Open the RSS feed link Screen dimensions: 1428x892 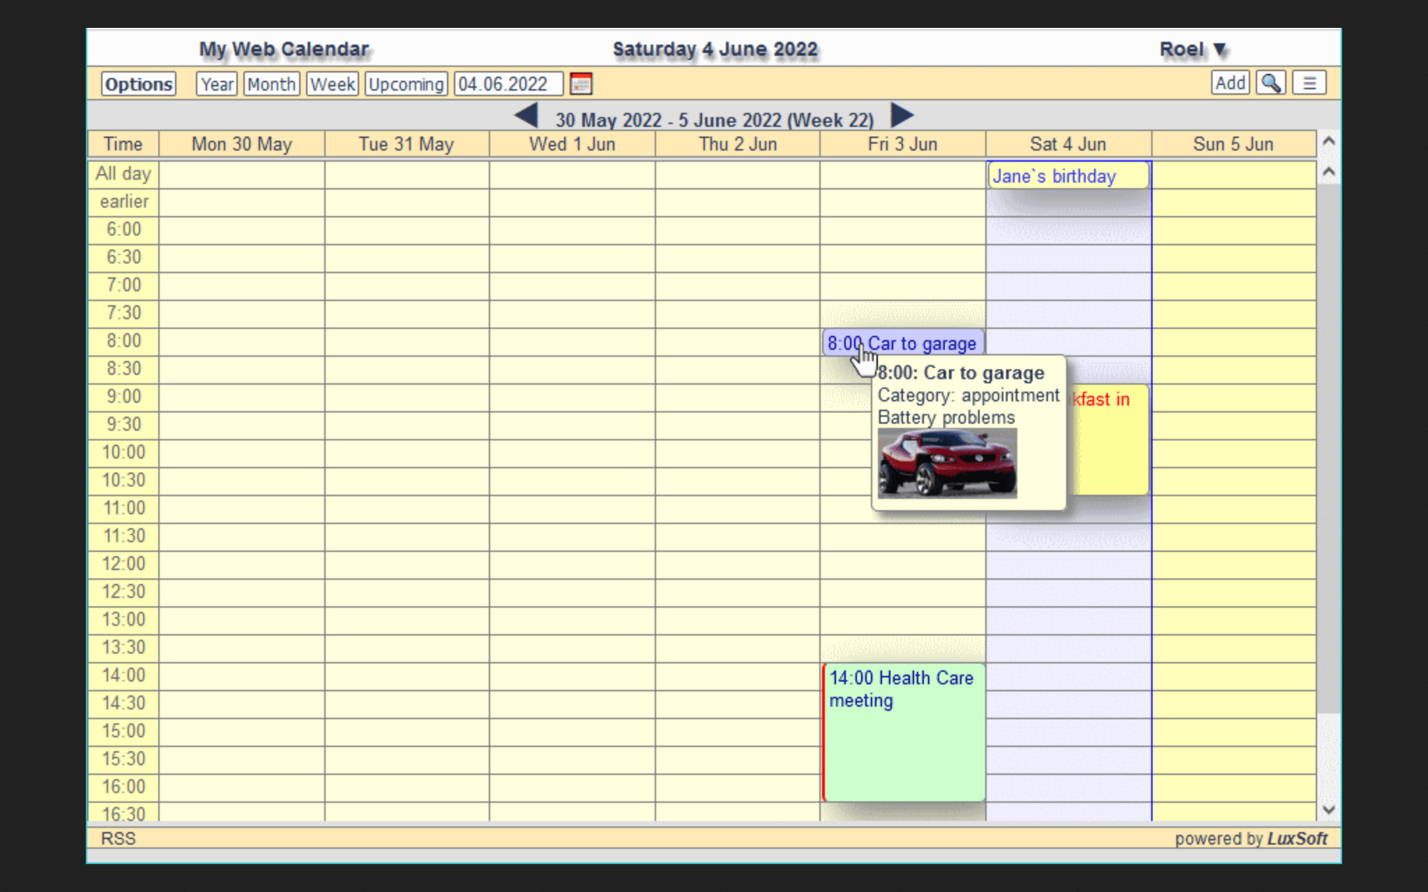118,838
